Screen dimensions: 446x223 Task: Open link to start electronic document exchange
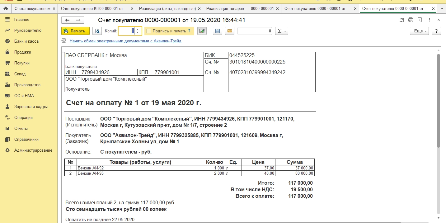[125, 41]
